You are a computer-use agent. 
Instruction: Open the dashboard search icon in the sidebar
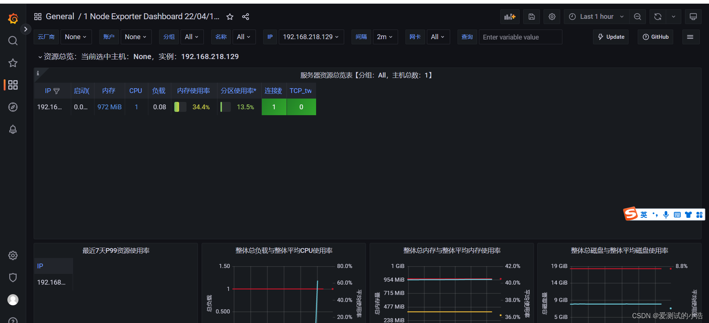point(13,41)
